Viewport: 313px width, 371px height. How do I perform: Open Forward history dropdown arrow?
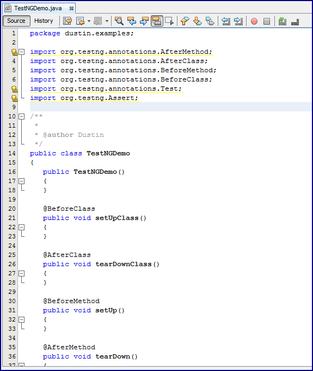107,21
